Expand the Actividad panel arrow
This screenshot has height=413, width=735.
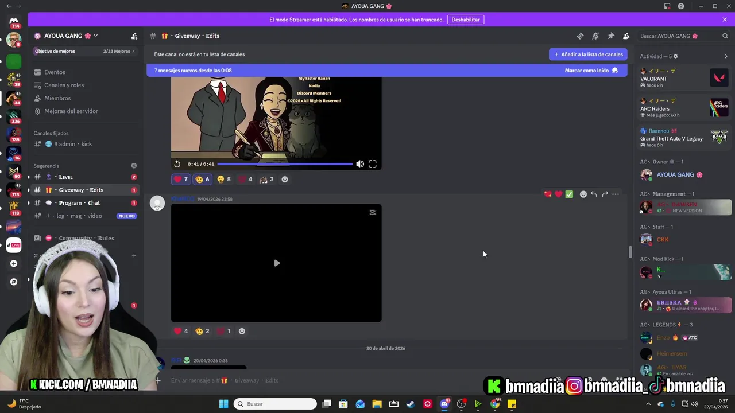click(726, 56)
